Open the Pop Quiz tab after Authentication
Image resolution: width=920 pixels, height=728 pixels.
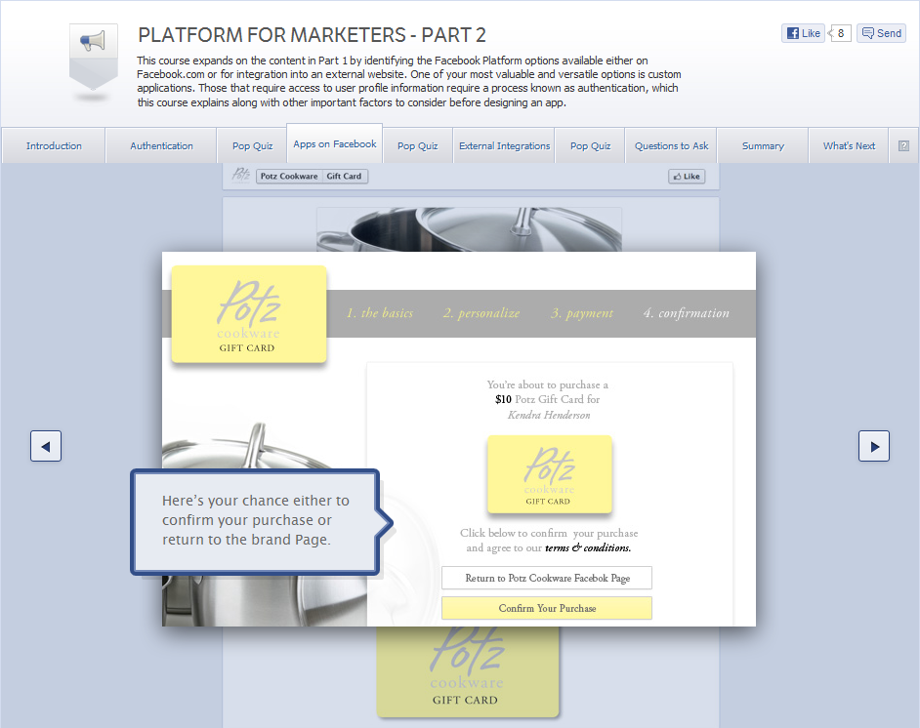pos(252,146)
